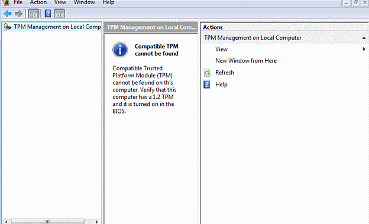Click the tree pane horizontal scrollbar thumb
Viewport: 369px width, 224px height.
(x=47, y=222)
